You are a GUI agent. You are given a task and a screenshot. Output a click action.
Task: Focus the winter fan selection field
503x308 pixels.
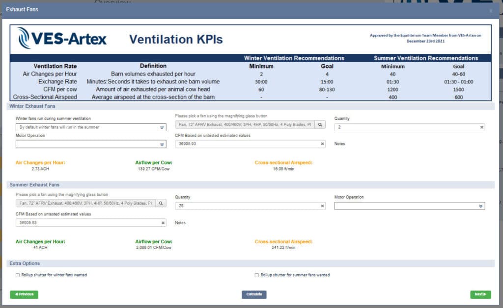245,125
